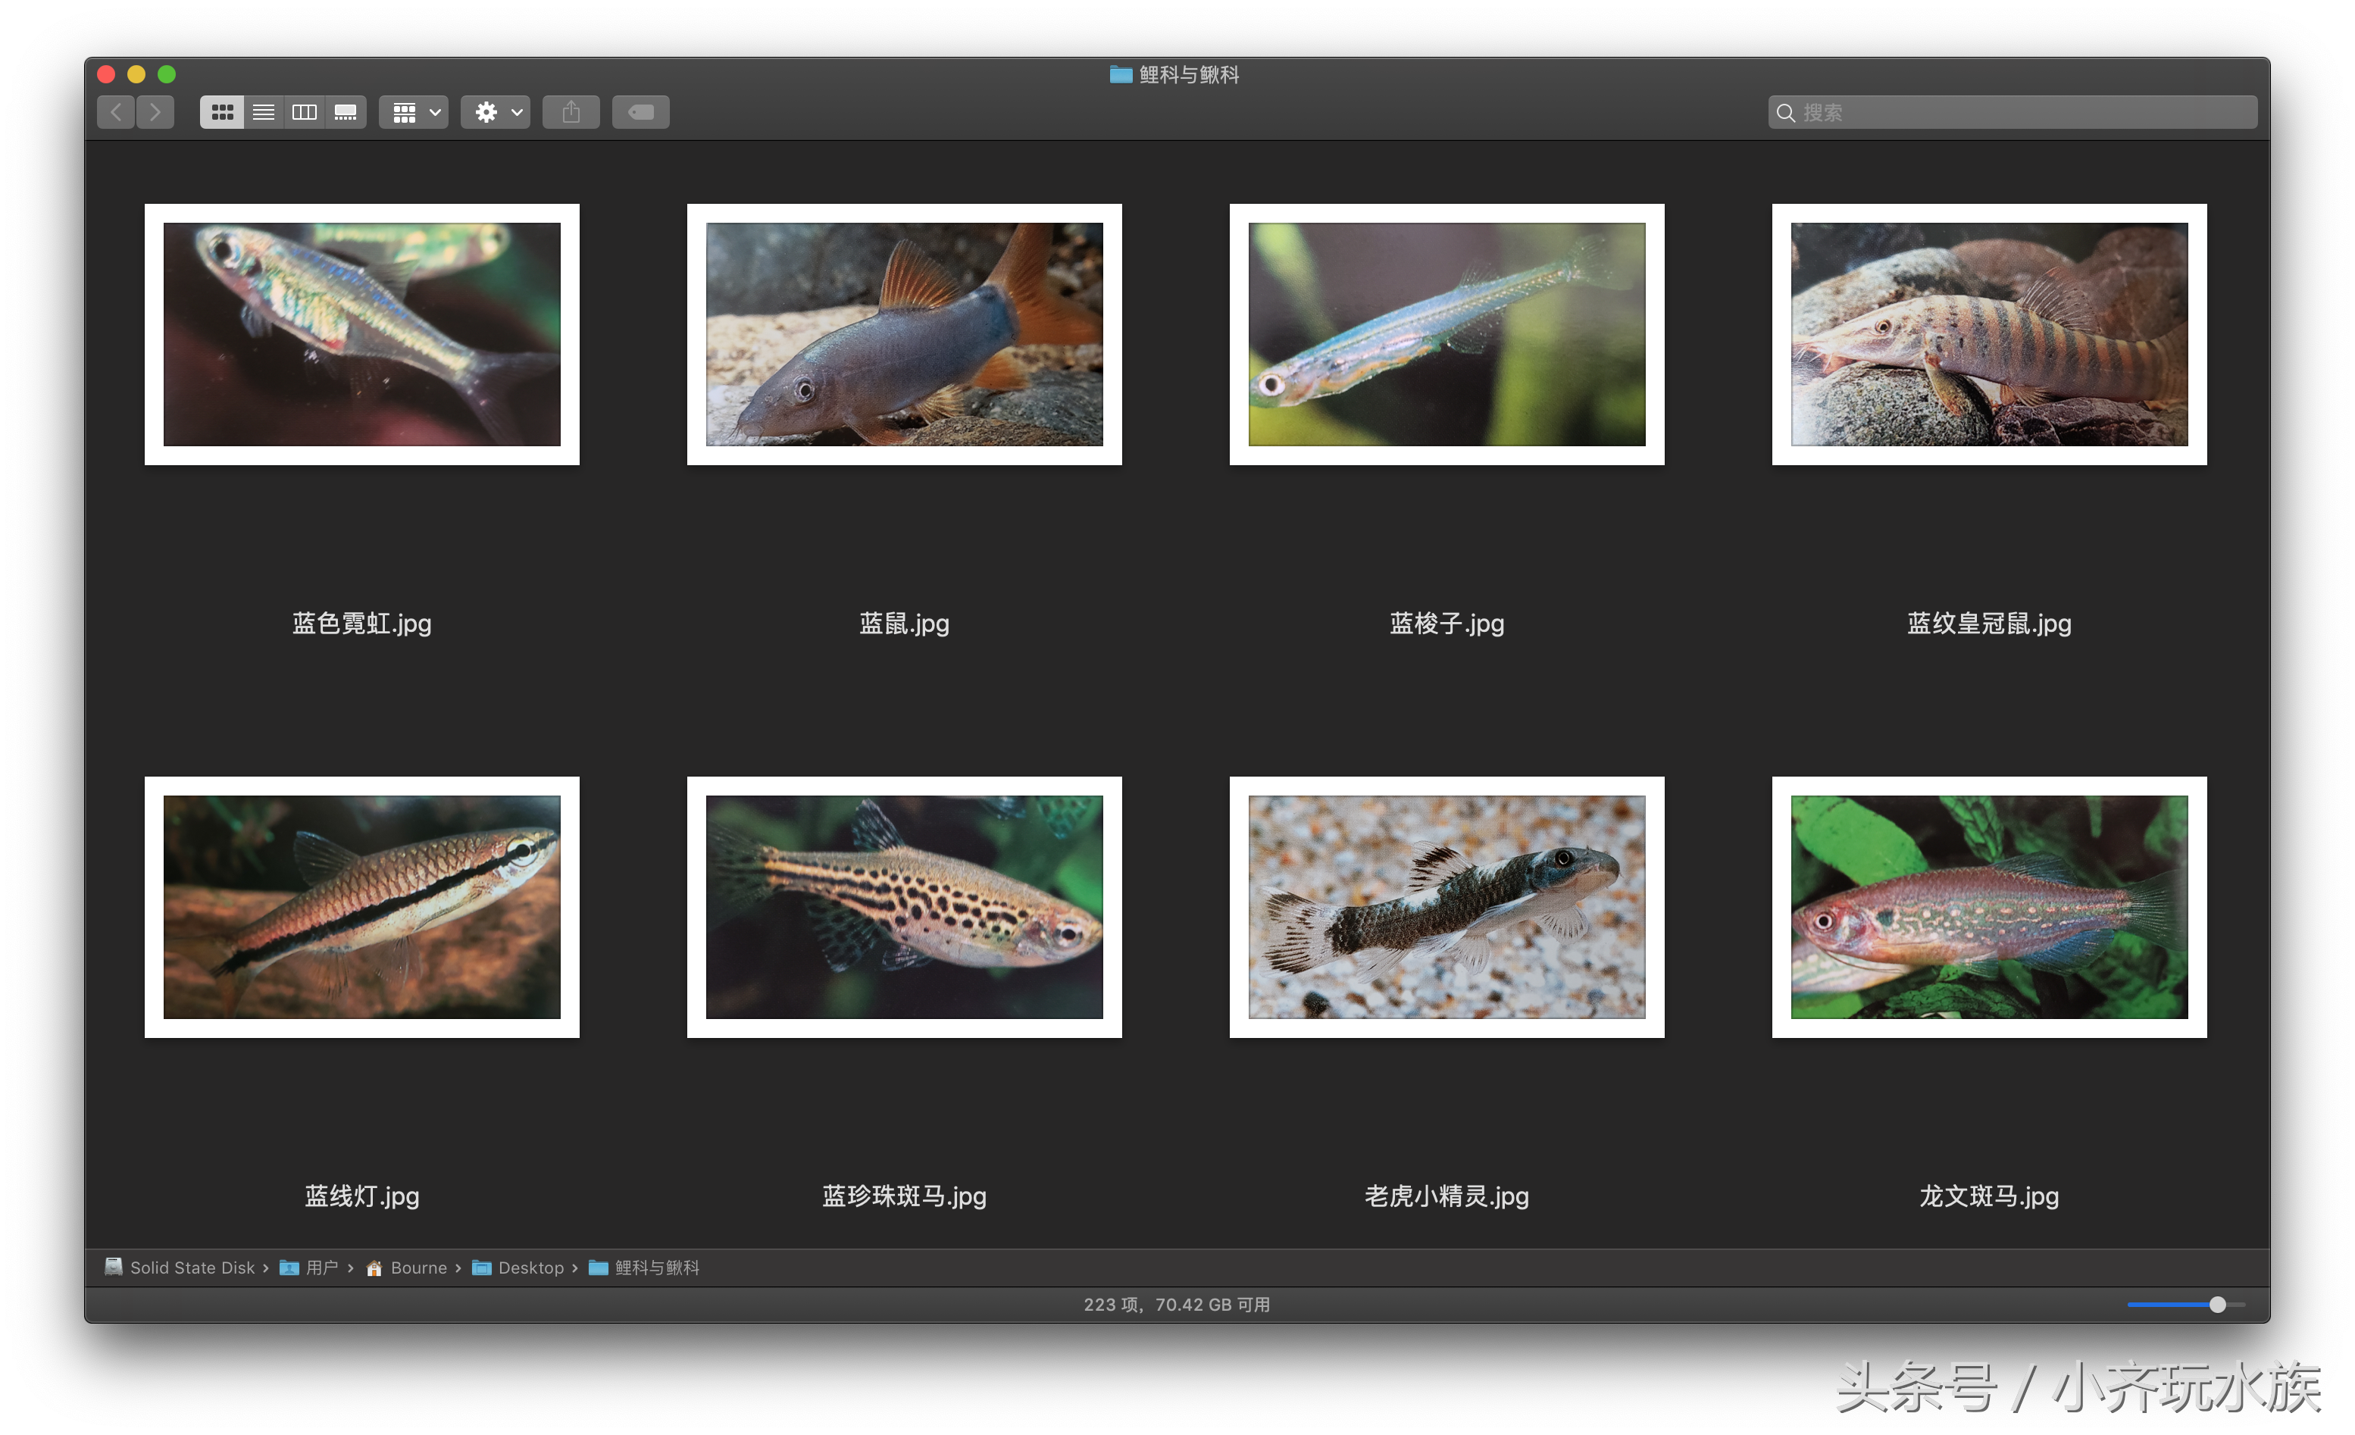This screenshot has height=1435, width=2355.
Task: Click the icon size slider knob
Action: (2217, 1304)
